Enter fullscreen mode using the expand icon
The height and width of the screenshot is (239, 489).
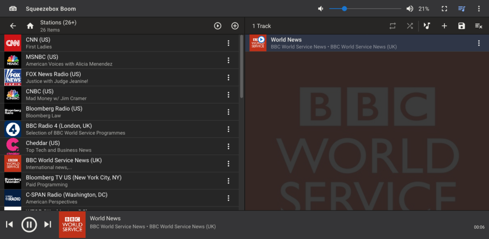point(444,9)
